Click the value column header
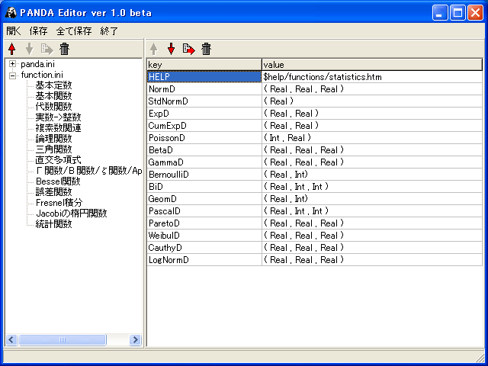This screenshot has width=488, height=366. click(372, 65)
